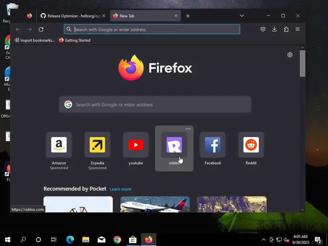Open the Pocket story with painting image
This screenshot has width=328, height=246.
click(232, 204)
